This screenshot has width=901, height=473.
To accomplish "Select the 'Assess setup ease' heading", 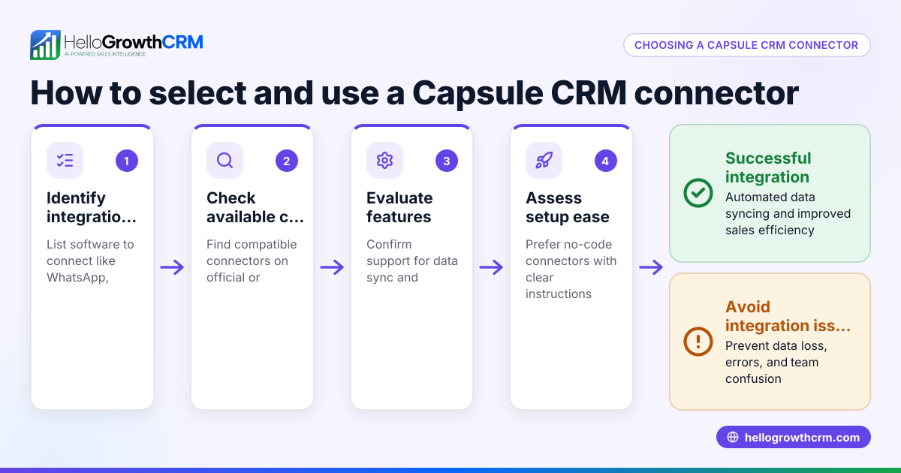I will [x=568, y=207].
